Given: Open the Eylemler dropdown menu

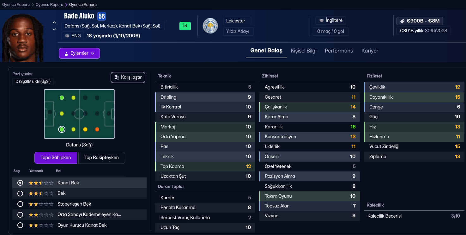Looking at the screenshot, I should point(79,53).
